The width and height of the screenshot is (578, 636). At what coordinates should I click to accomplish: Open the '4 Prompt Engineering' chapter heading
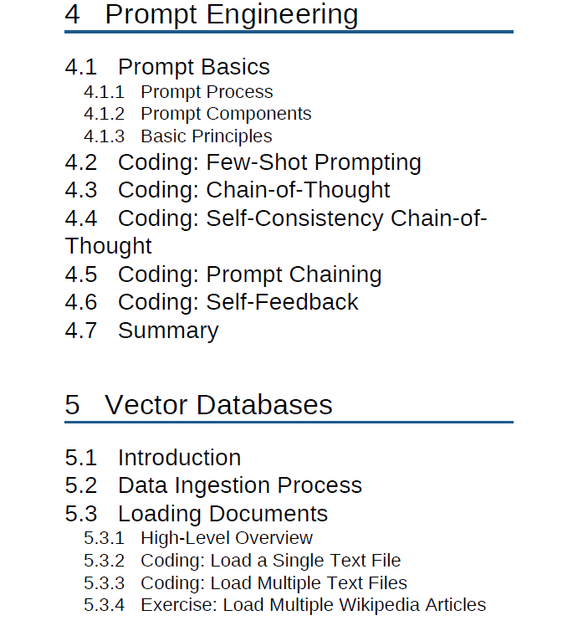(x=211, y=15)
